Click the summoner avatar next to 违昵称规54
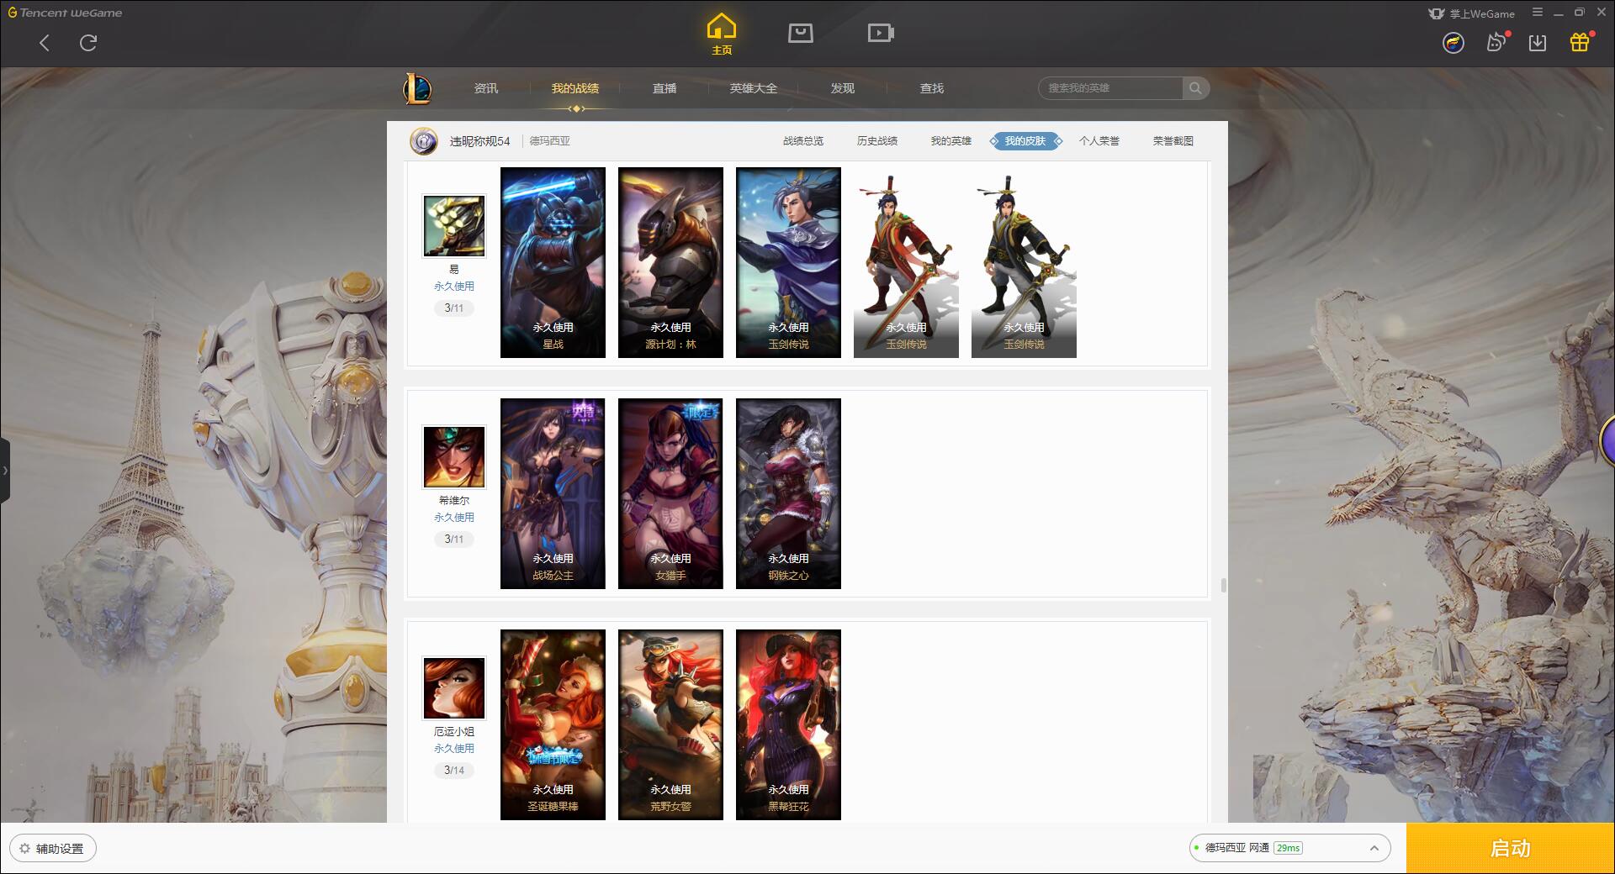 424,141
